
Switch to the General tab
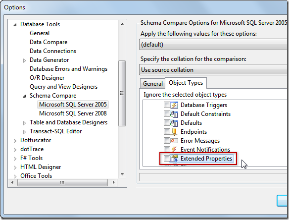click(152, 84)
